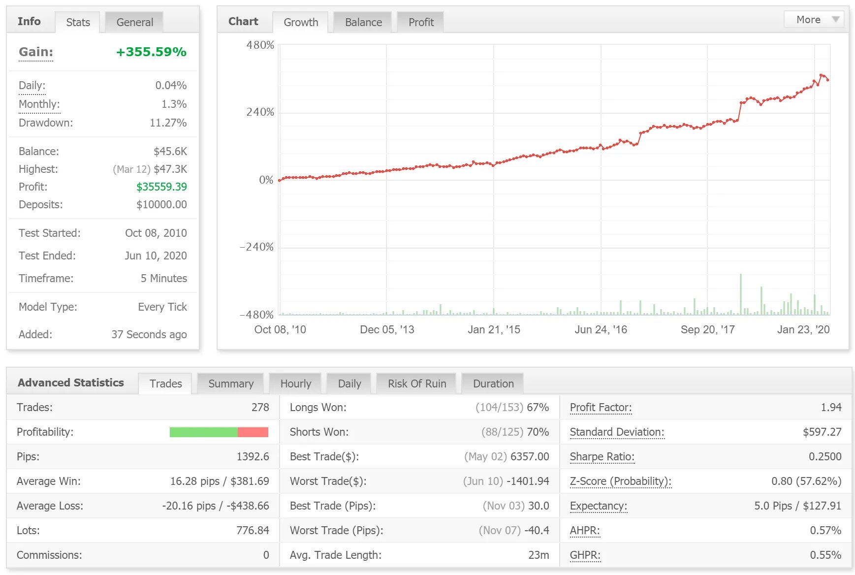Open the More dropdown in chart panel
This screenshot has width=855, height=575.
[814, 20]
